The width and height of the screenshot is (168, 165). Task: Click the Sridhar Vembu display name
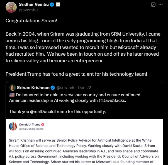34,4
